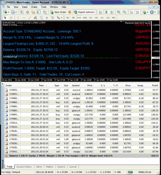The height and width of the screenshot is (175, 161).
Task: Switch to the Account History tab
Action: (24, 167)
